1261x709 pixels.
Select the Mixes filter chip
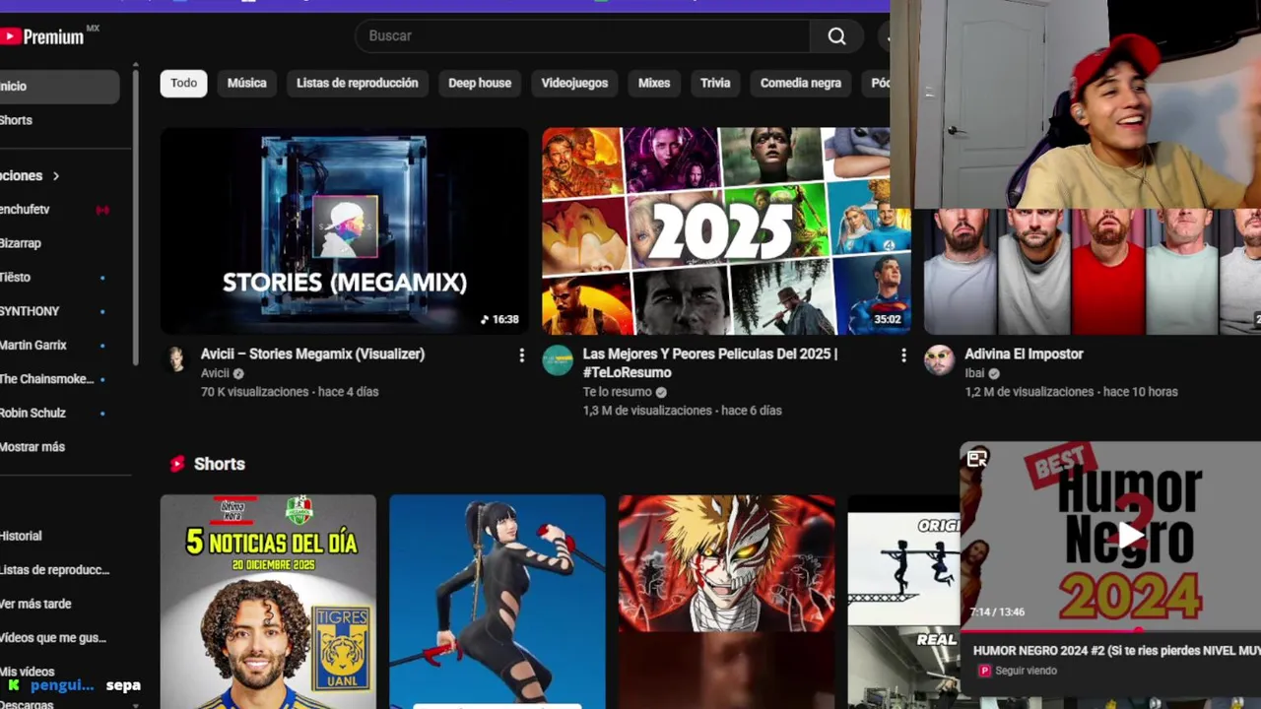point(654,84)
